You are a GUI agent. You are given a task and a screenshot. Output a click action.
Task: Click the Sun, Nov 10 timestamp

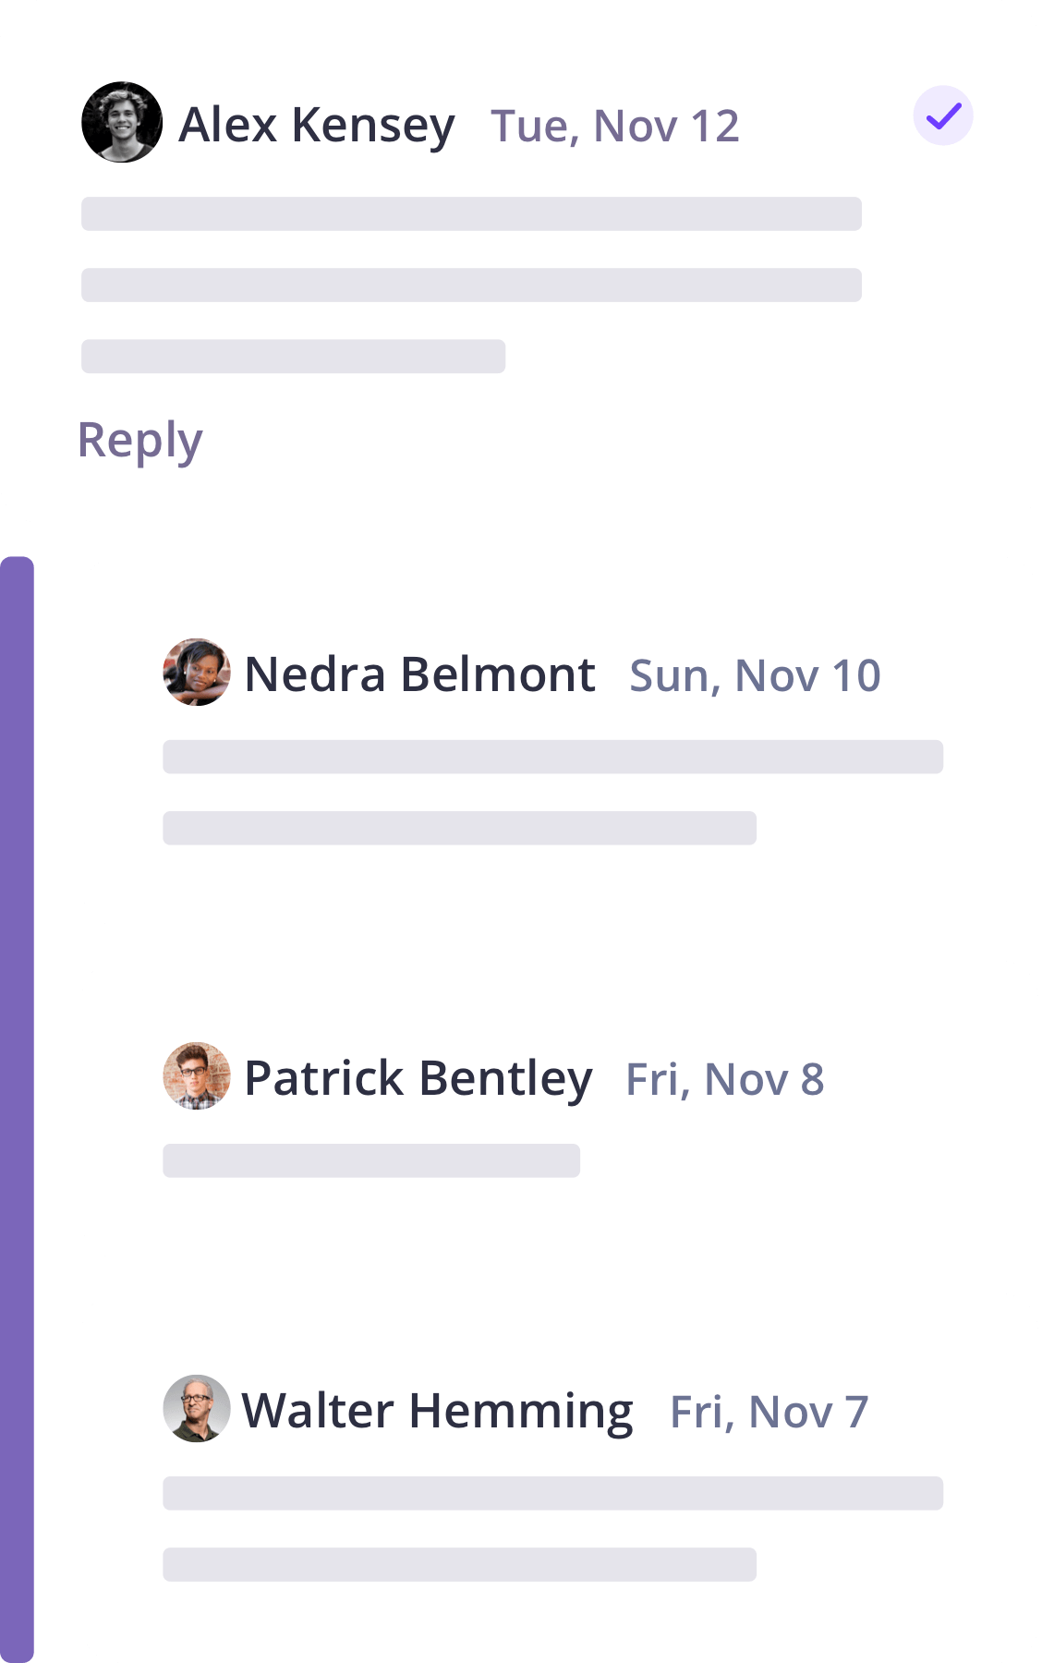(755, 675)
